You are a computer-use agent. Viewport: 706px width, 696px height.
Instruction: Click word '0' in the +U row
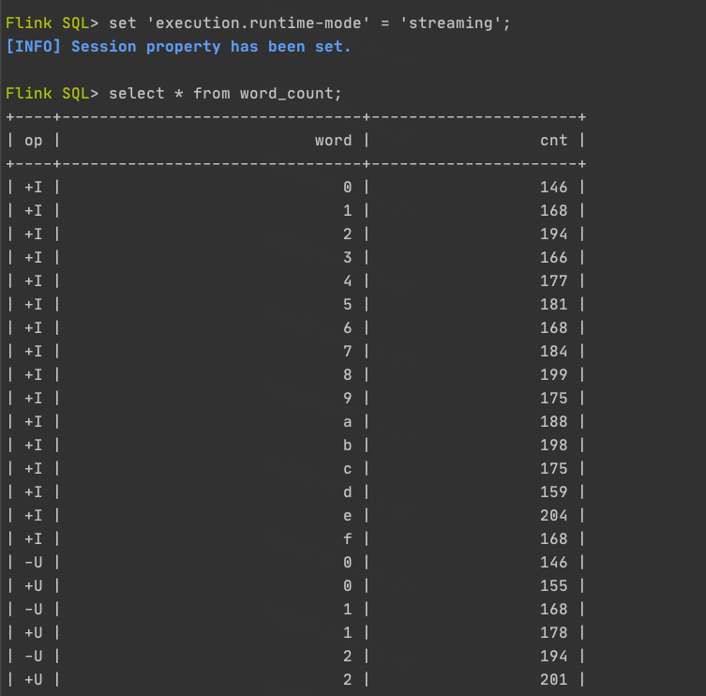(x=347, y=585)
